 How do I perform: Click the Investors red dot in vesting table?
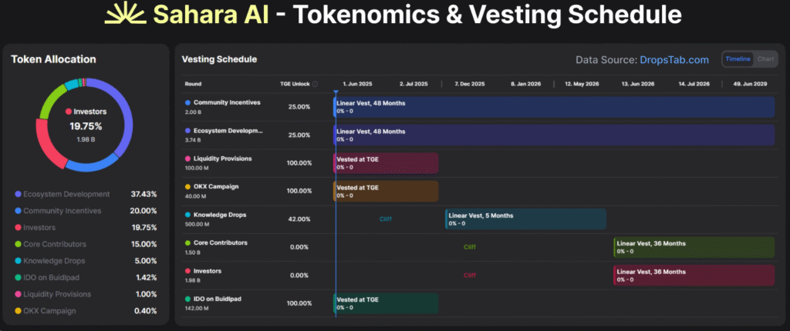click(187, 271)
